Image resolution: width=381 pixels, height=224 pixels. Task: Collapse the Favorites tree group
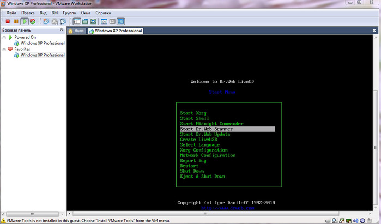pos(4,49)
